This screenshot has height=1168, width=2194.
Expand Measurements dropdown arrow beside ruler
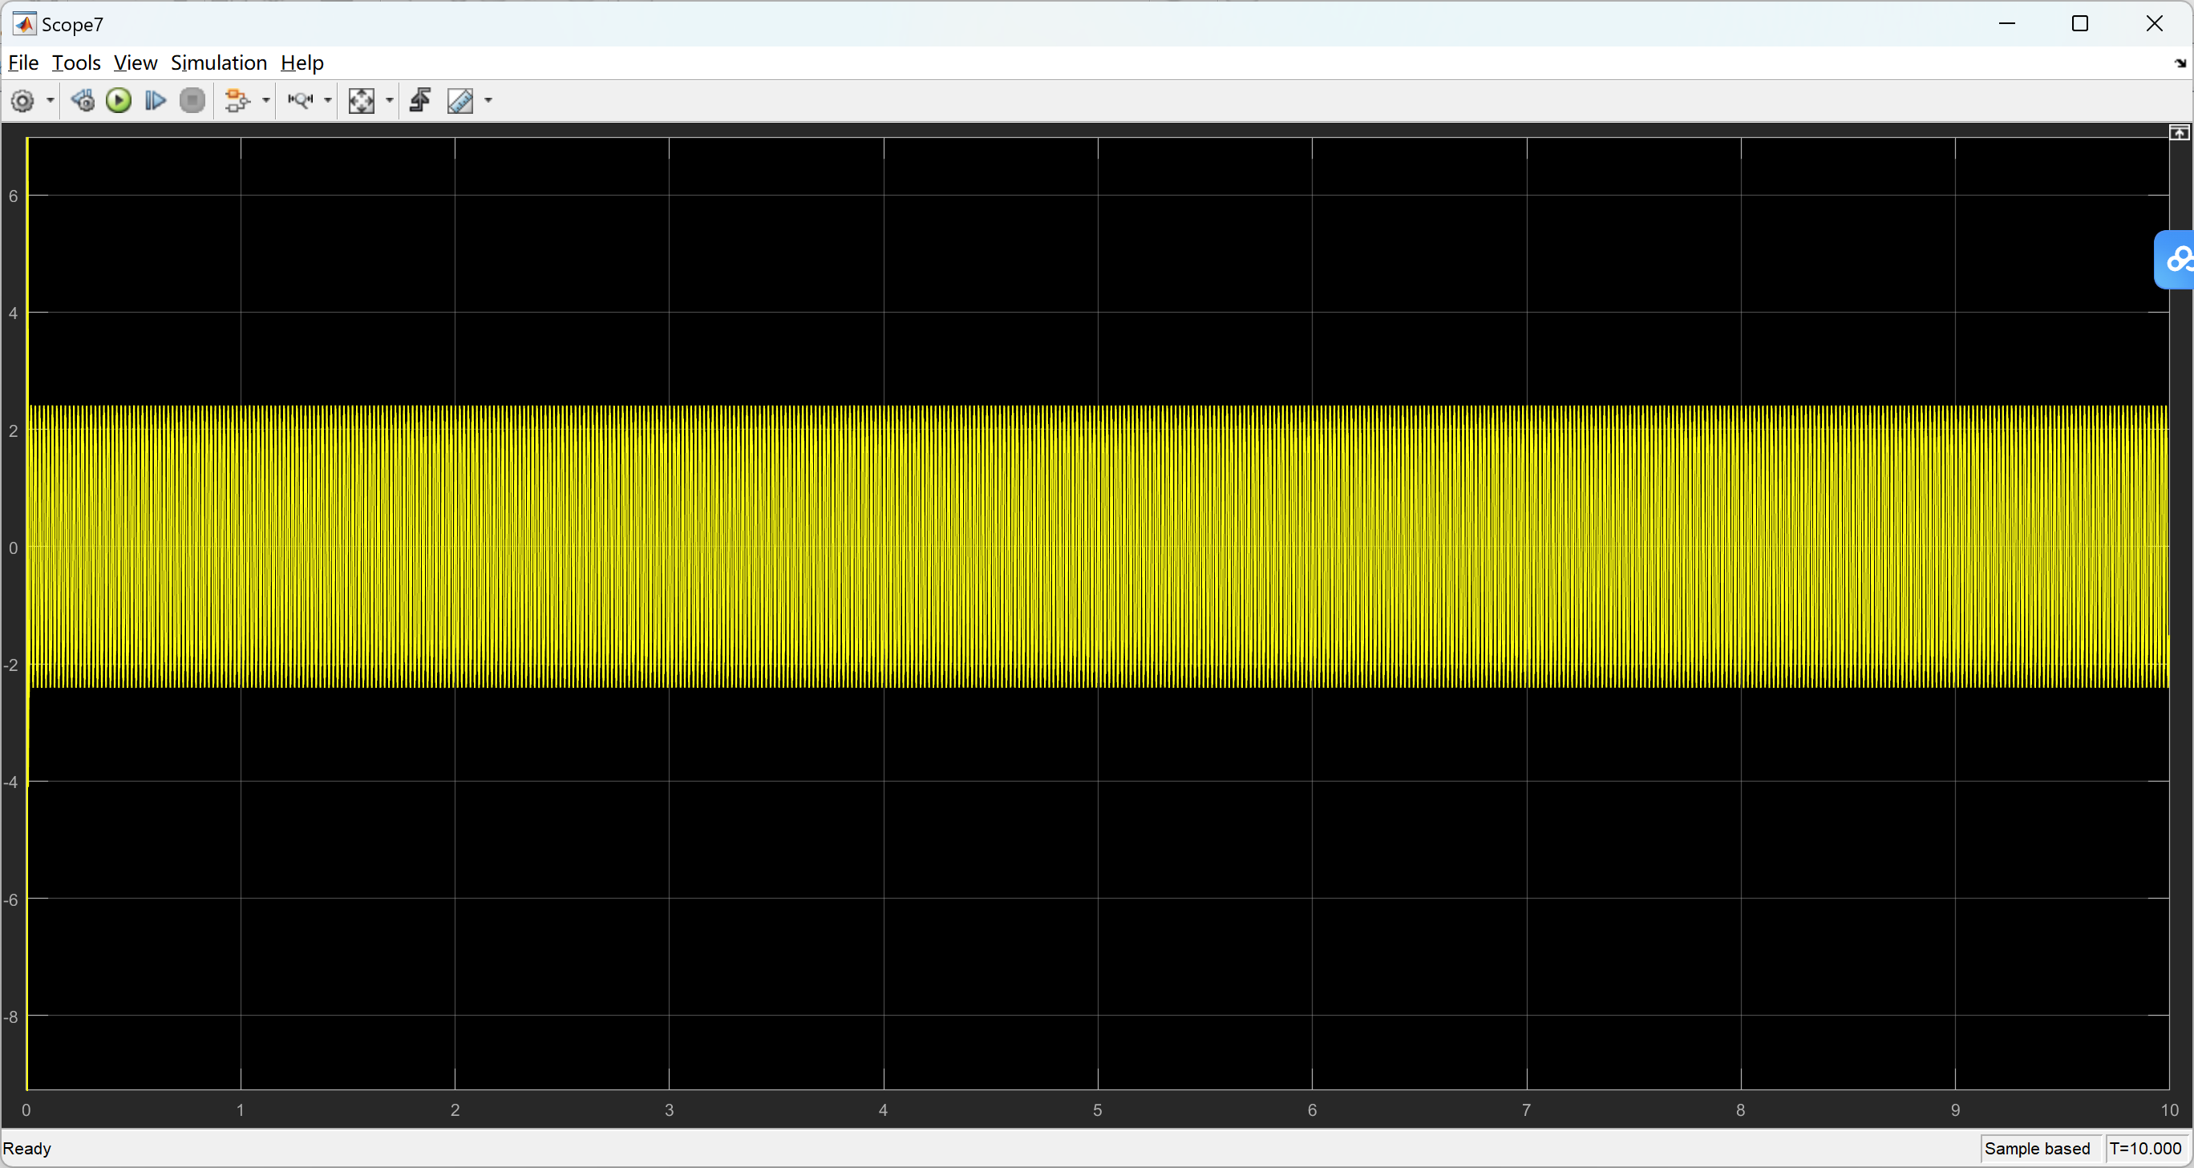[x=488, y=101]
